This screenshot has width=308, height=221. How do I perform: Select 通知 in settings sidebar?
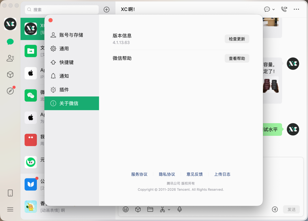pyautogui.click(x=72, y=76)
